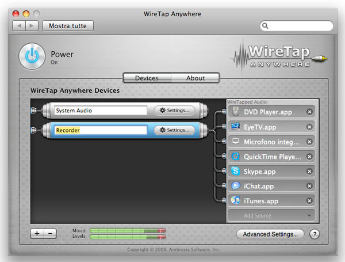Open Advanced Settings dialog
This screenshot has width=345, height=262.
point(270,234)
